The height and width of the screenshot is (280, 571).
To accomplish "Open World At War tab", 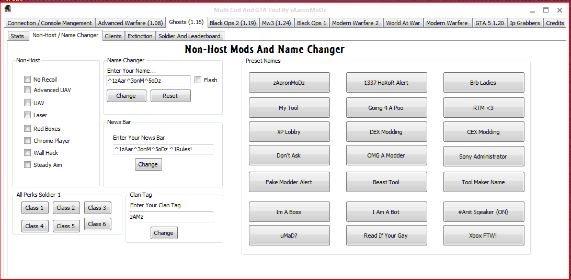I will coord(403,23).
